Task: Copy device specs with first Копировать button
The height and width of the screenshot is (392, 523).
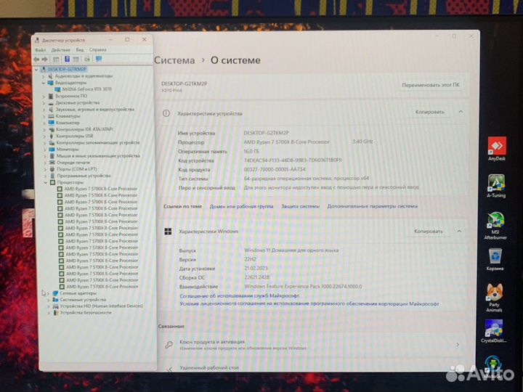Action: [429, 112]
